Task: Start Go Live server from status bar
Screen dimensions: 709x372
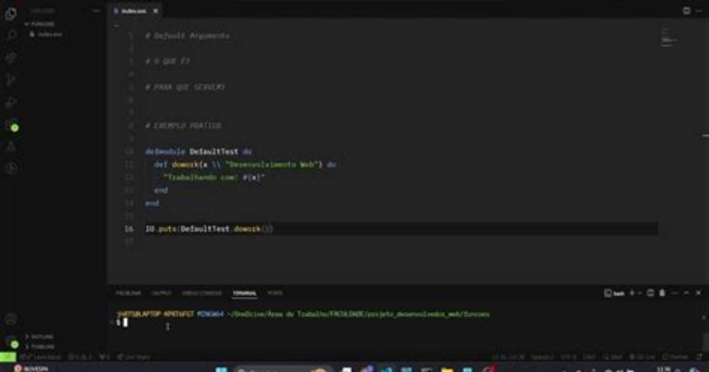Action: click(x=643, y=357)
